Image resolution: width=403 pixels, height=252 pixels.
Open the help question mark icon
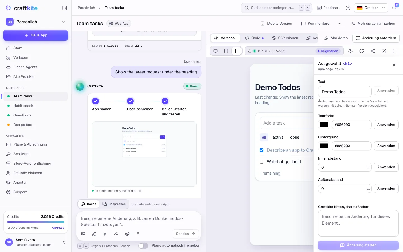click(x=348, y=8)
